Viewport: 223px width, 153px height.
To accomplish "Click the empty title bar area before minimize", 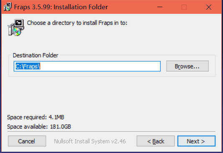I will tap(131, 7).
